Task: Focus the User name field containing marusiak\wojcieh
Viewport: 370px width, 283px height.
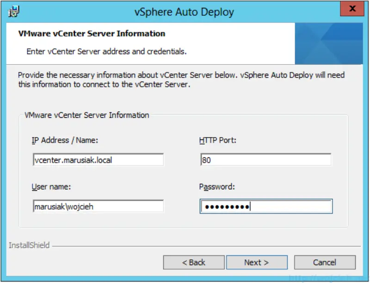Action: pyautogui.click(x=97, y=206)
